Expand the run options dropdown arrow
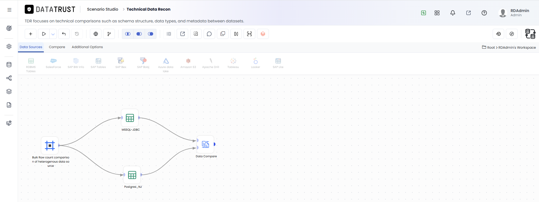 [53, 34]
